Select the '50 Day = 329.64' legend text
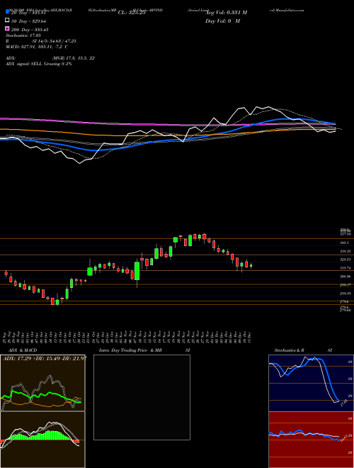 click(30, 21)
